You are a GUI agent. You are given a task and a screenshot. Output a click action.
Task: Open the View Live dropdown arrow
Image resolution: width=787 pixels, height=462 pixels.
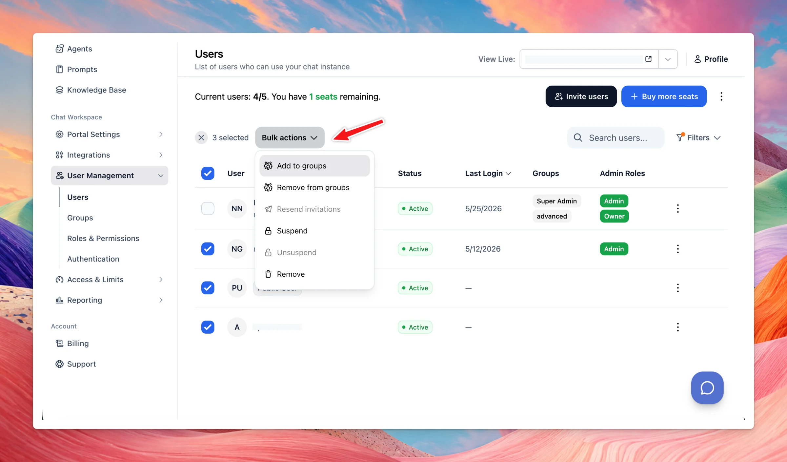pyautogui.click(x=668, y=59)
